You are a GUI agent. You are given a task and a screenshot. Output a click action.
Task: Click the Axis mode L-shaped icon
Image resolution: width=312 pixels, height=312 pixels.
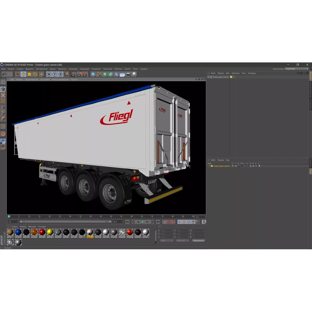pos(3,126)
